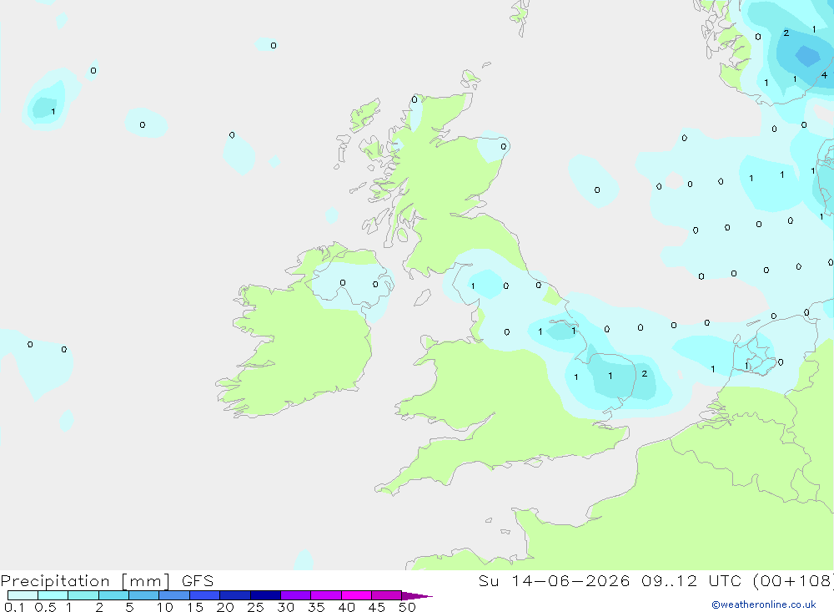This screenshot has width=834, height=612.
Task: Click the '(00+108)' forecast run offset
Action: (793, 581)
